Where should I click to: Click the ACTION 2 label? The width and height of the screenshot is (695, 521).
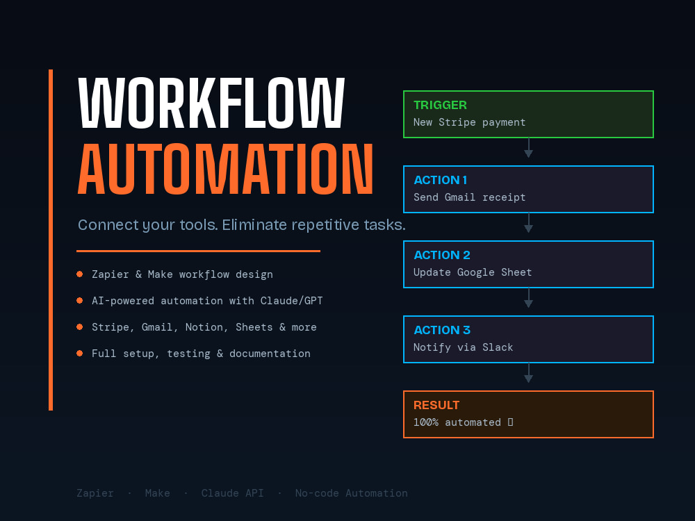(x=442, y=255)
